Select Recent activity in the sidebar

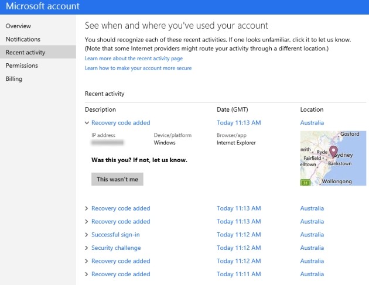click(x=25, y=53)
